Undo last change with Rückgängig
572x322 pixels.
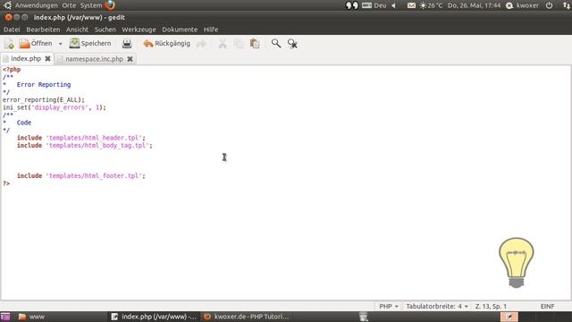[x=167, y=44]
